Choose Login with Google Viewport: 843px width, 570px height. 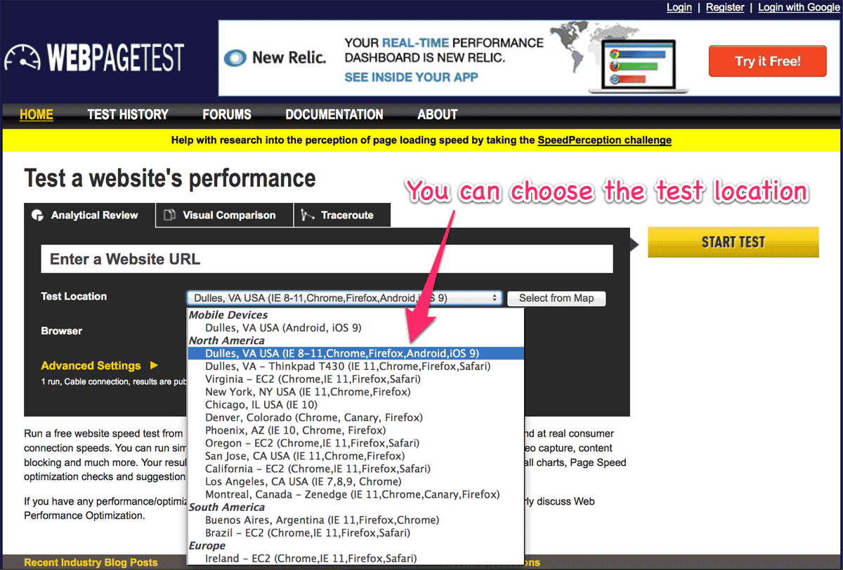click(x=799, y=7)
